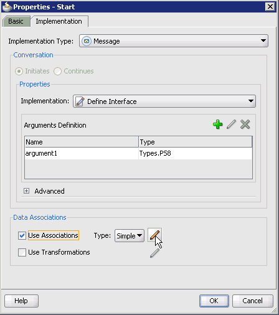Viewport: 279px width, 315px height.
Task: Open the Implementation Type dropdown
Action: coord(174,41)
